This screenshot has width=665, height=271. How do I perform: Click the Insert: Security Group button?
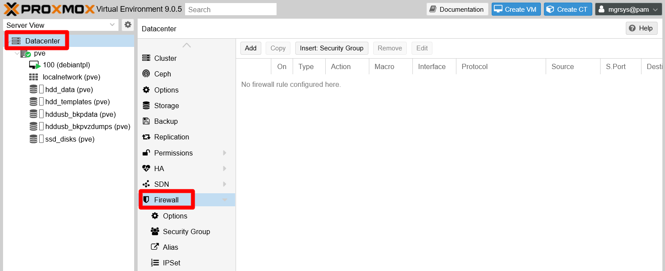pyautogui.click(x=331, y=48)
